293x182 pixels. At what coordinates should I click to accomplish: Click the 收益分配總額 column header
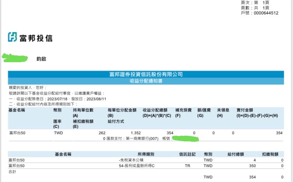pos(154,110)
